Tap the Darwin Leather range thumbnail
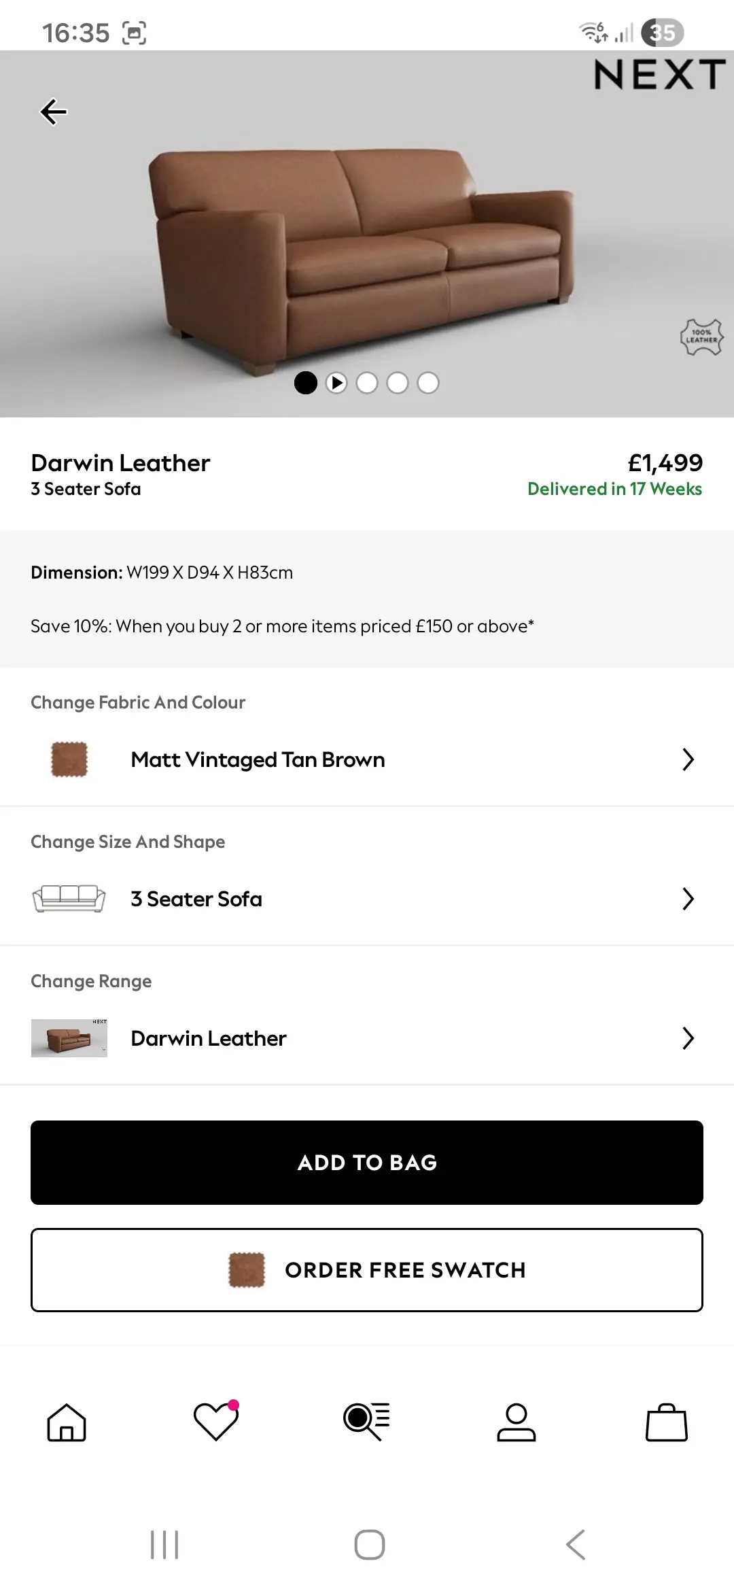Image resolution: width=734 pixels, height=1591 pixels. pos(69,1038)
